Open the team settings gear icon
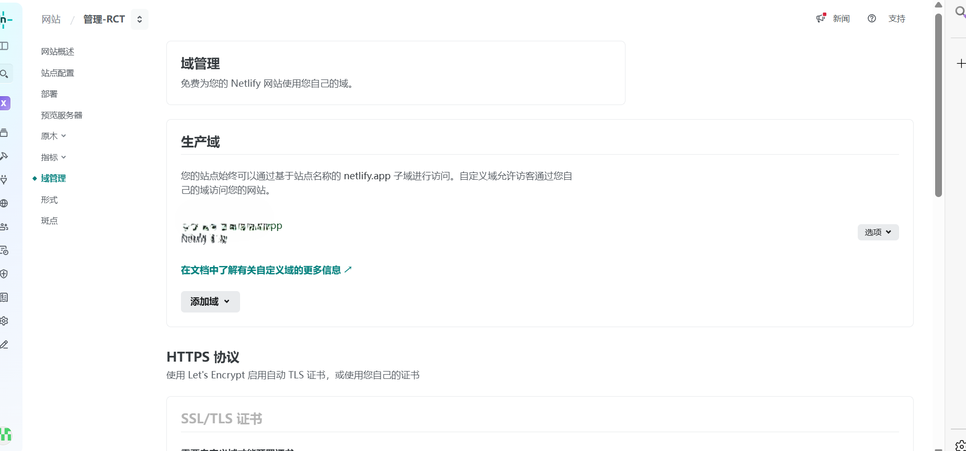The height and width of the screenshot is (451, 966). tap(4, 321)
